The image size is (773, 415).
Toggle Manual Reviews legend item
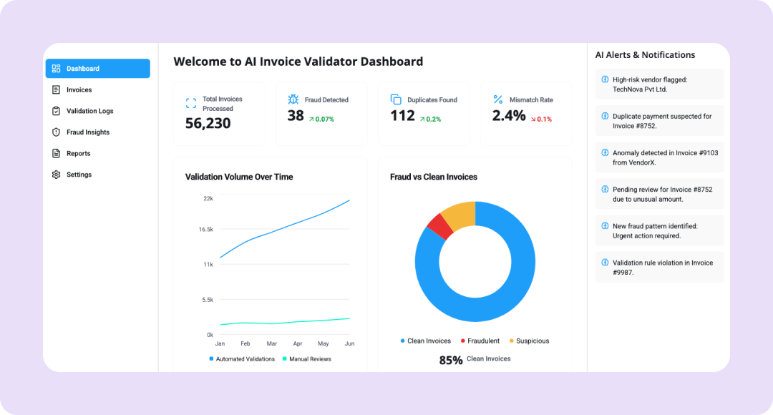[x=307, y=359]
